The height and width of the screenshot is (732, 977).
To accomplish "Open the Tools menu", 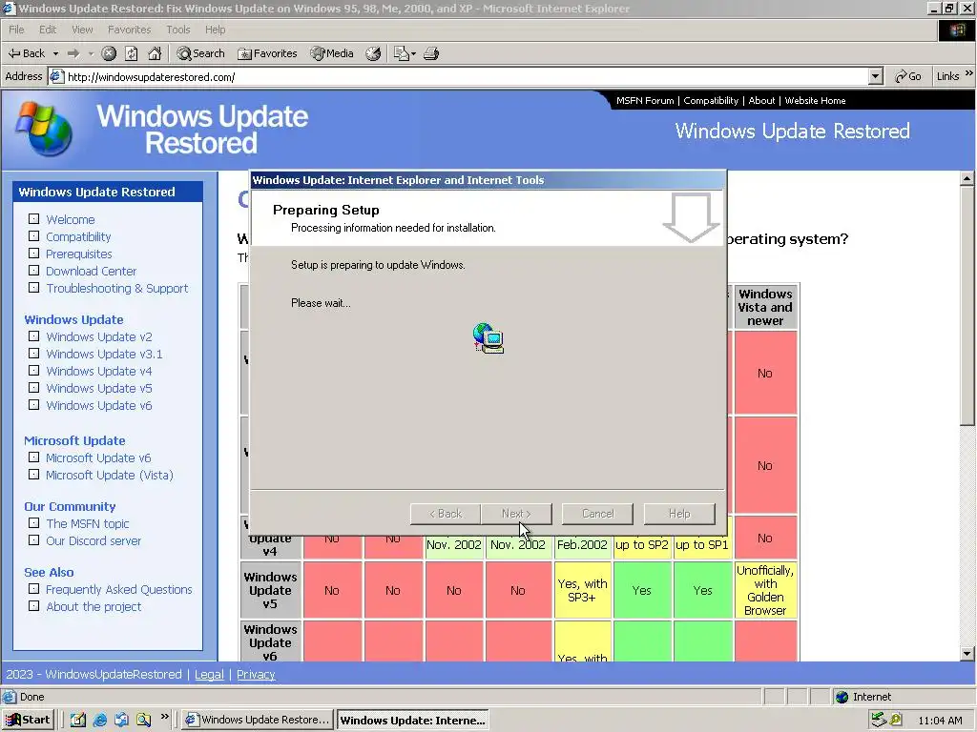I will pos(178,30).
